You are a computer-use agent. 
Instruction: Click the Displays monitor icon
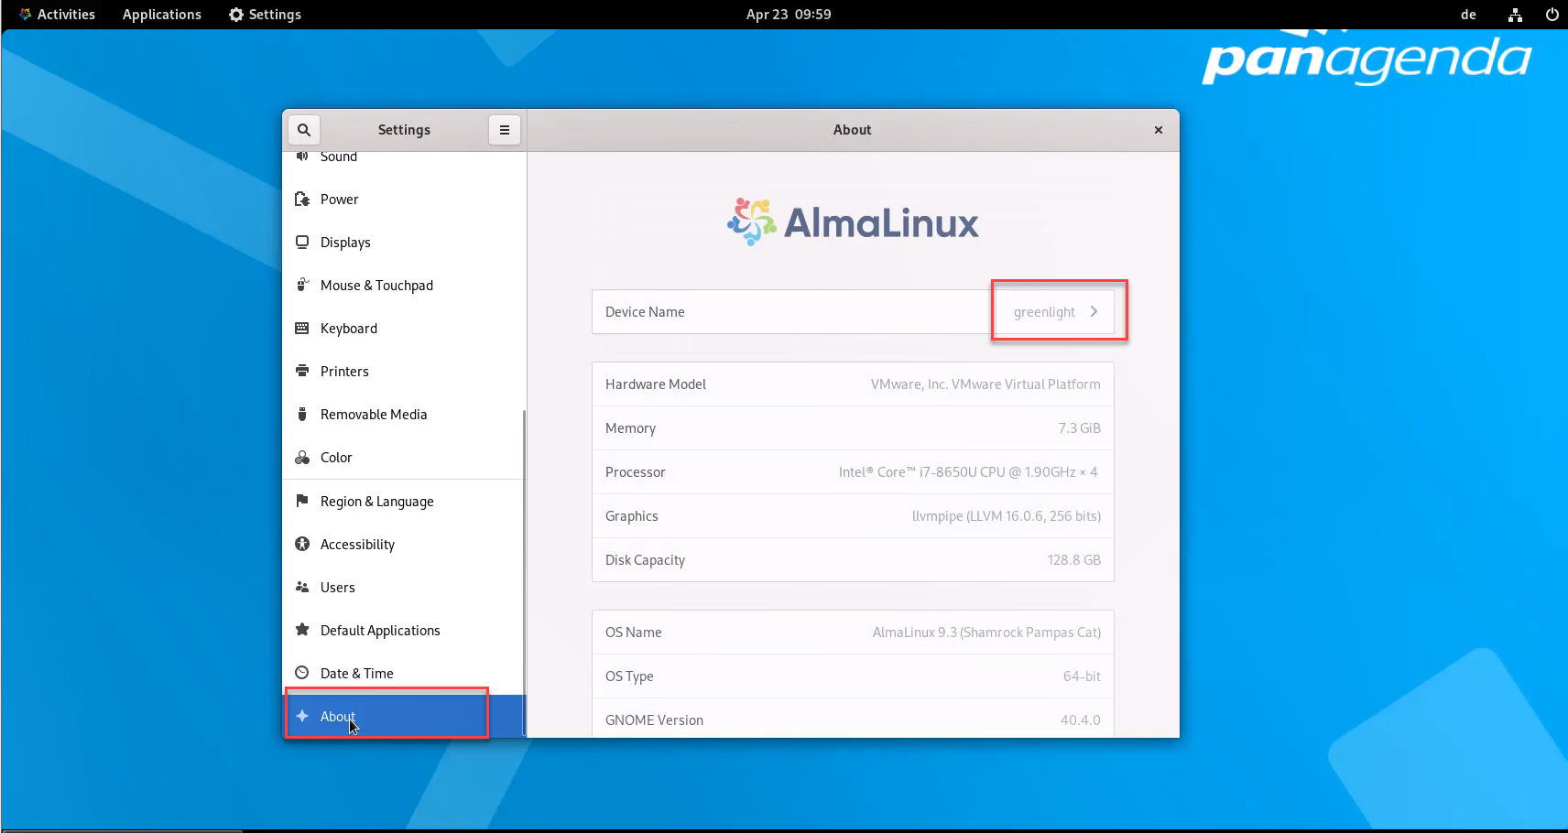click(x=302, y=243)
